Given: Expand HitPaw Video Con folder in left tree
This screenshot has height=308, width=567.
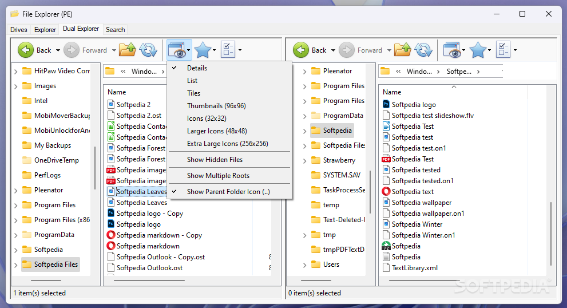Looking at the screenshot, I should point(15,72).
